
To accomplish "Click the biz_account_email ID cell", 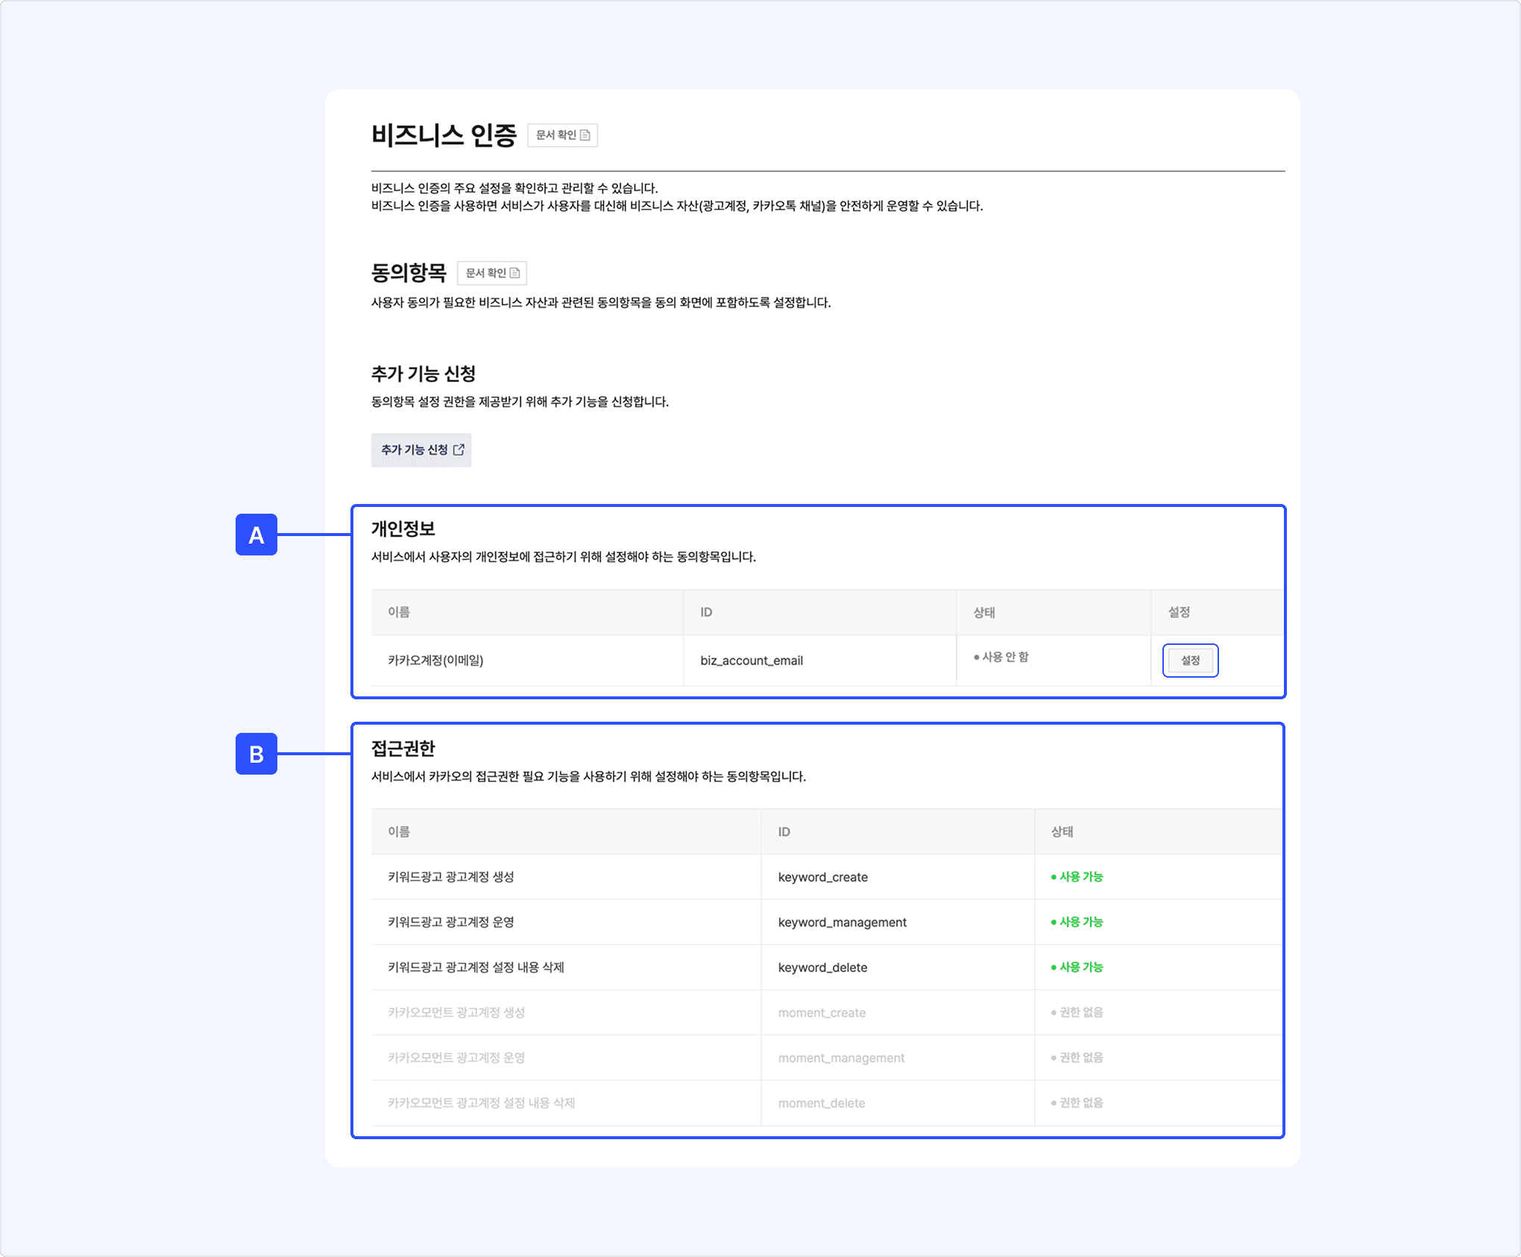I will [x=752, y=661].
